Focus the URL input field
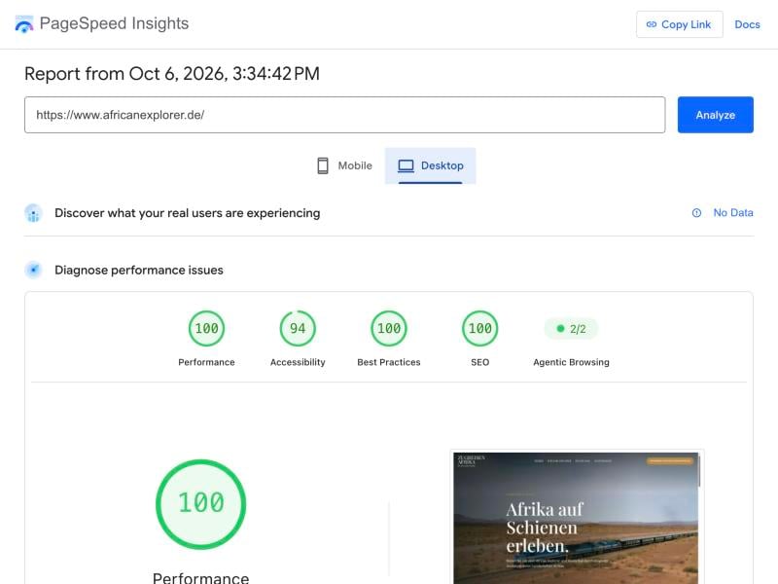The image size is (778, 584). click(345, 115)
